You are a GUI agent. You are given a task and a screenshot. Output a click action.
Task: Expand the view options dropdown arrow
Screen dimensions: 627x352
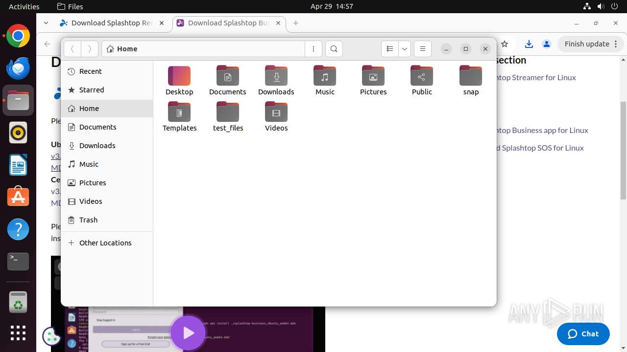pos(405,49)
